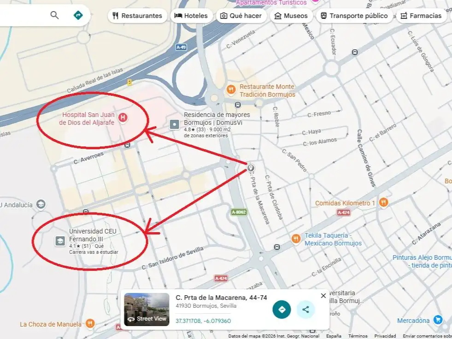This screenshot has width=452, height=339.
Task: Click the Hospital San Juan de Dios label
Action: click(x=87, y=118)
